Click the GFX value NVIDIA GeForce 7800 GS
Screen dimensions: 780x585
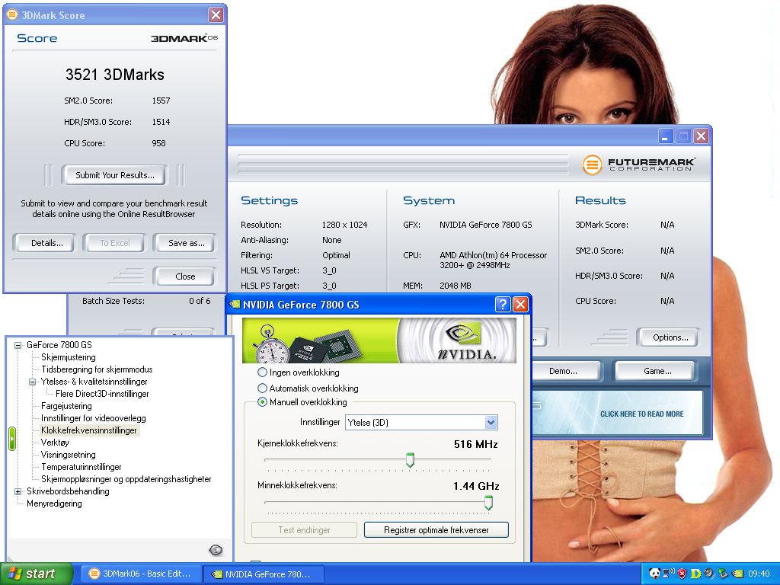(x=485, y=225)
